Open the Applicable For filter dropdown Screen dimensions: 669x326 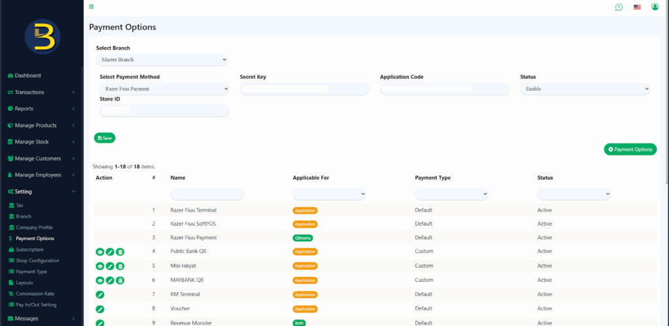[x=329, y=194]
